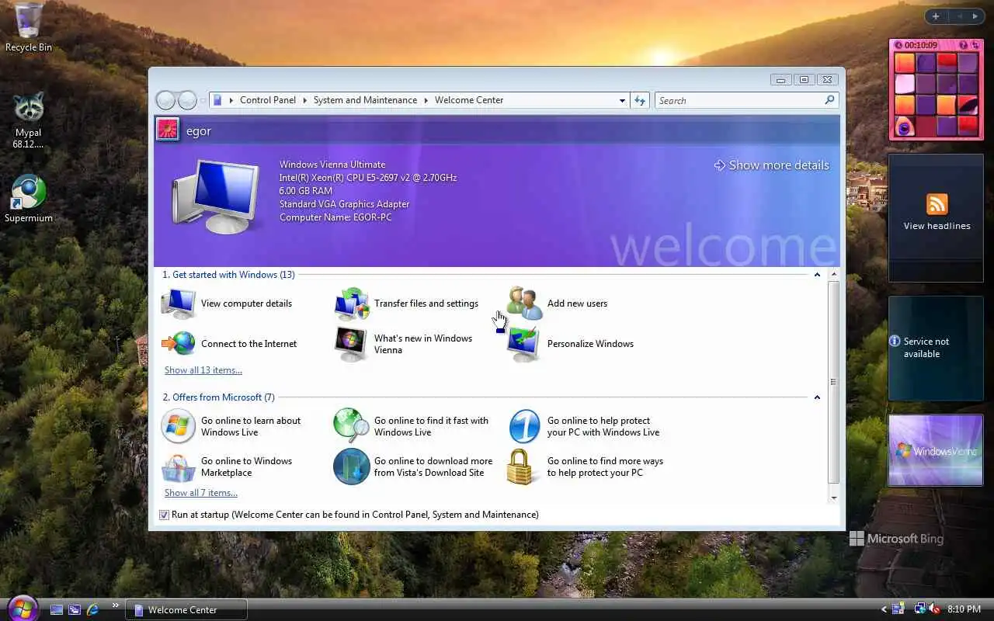Click the System and Maintenance breadcrumb
This screenshot has height=621, width=994.
(x=365, y=100)
